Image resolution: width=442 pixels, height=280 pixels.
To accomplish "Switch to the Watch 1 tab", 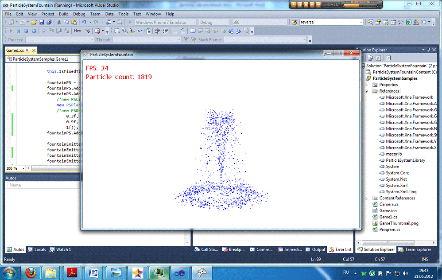I will (x=60, y=249).
